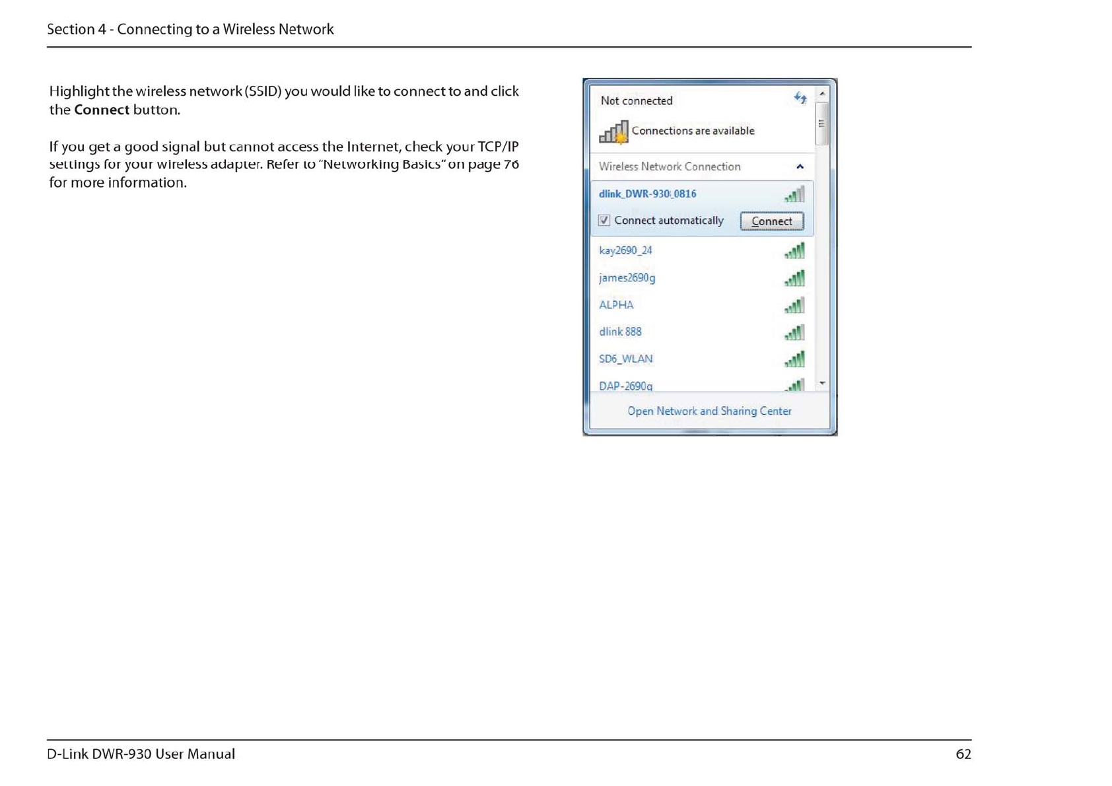
Task: Click signal strength icon for SD6_WLAN
Action: pos(794,360)
